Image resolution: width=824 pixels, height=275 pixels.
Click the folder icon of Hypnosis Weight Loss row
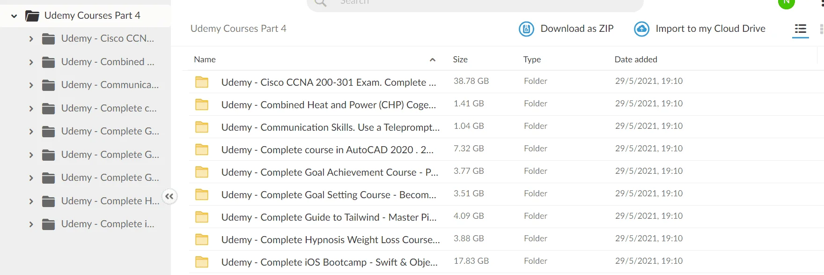[202, 239]
